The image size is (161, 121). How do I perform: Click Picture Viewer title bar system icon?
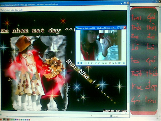pyautogui.click(x=77, y=28)
